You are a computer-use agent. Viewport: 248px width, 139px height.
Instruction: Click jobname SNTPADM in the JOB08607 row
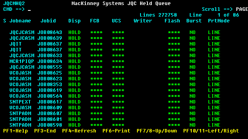click(20, 114)
